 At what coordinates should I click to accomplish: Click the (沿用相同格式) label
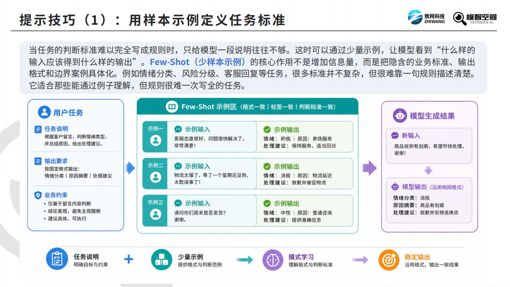[x=446, y=187]
